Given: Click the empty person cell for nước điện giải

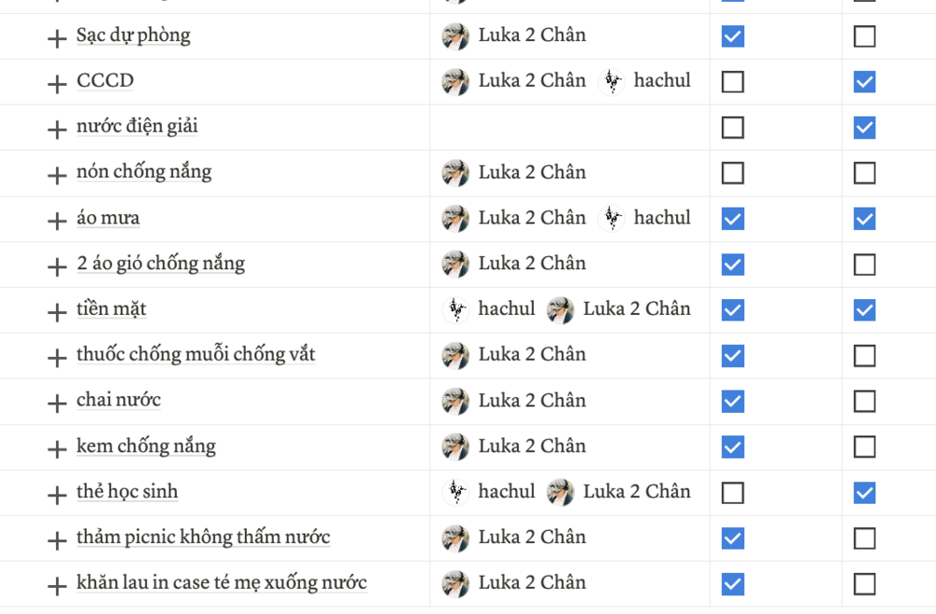Looking at the screenshot, I should coord(569,128).
